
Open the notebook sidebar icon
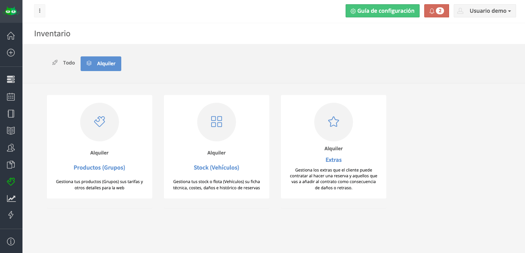[x=11, y=114]
